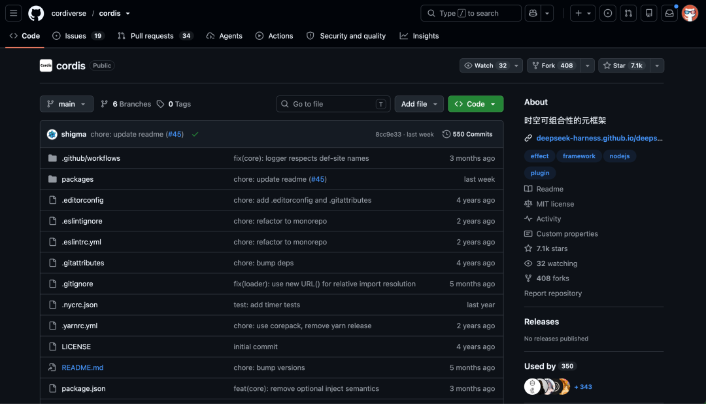This screenshot has width=706, height=404.
Task: Open the main branch selector
Action: [x=67, y=104]
